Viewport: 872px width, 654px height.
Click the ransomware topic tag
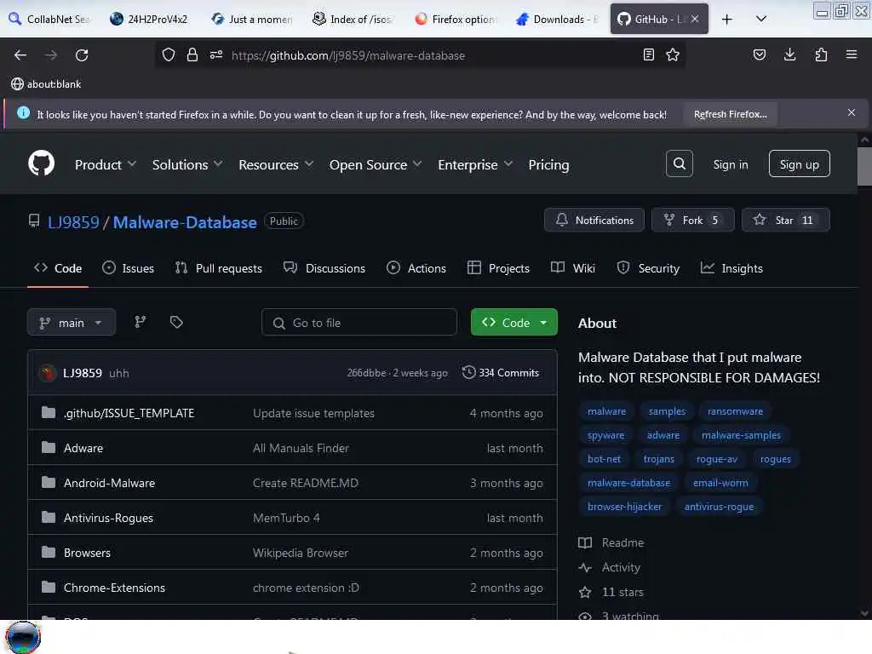coord(735,411)
